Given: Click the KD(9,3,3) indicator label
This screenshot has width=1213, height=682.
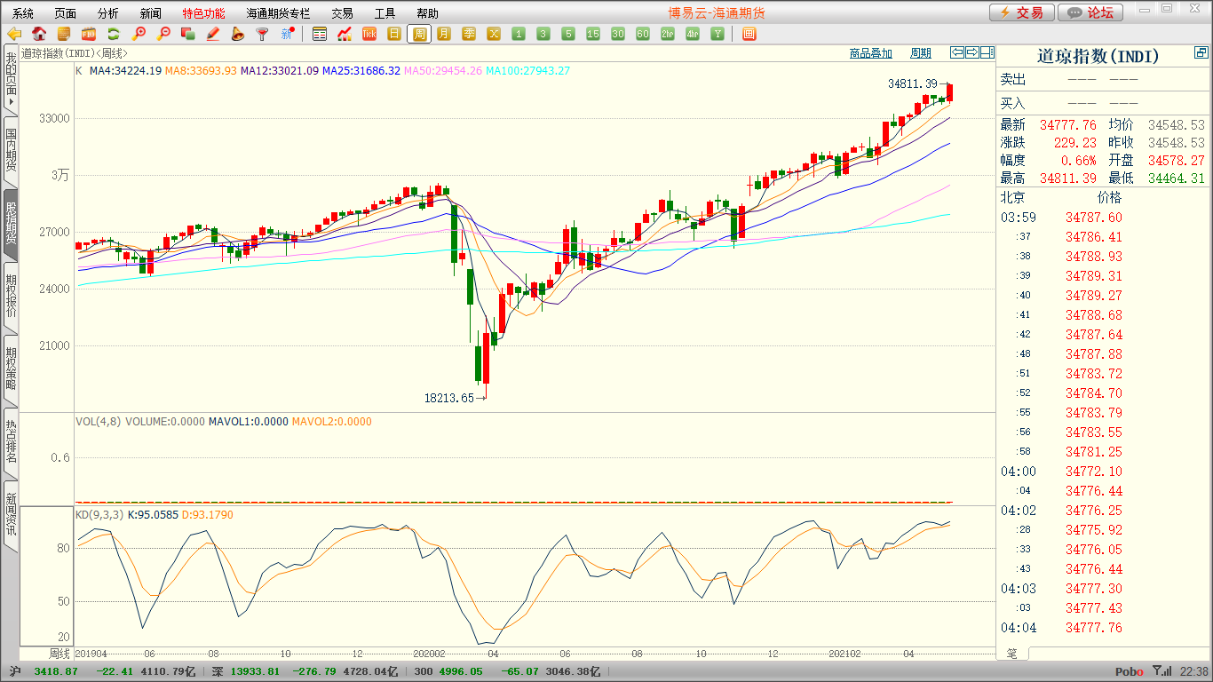Looking at the screenshot, I should click(x=99, y=514).
